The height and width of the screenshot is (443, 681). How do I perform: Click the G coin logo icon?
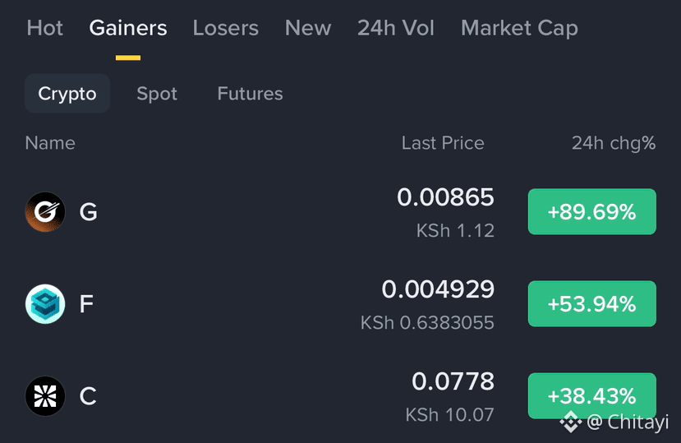[45, 212]
